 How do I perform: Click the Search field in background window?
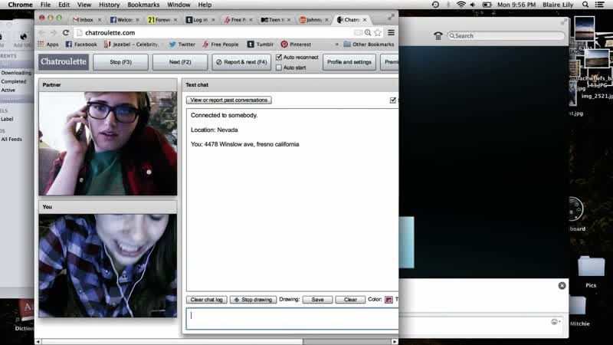pyautogui.click(x=506, y=36)
